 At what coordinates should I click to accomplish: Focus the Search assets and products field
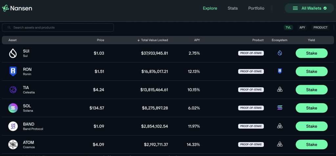pos(58,28)
